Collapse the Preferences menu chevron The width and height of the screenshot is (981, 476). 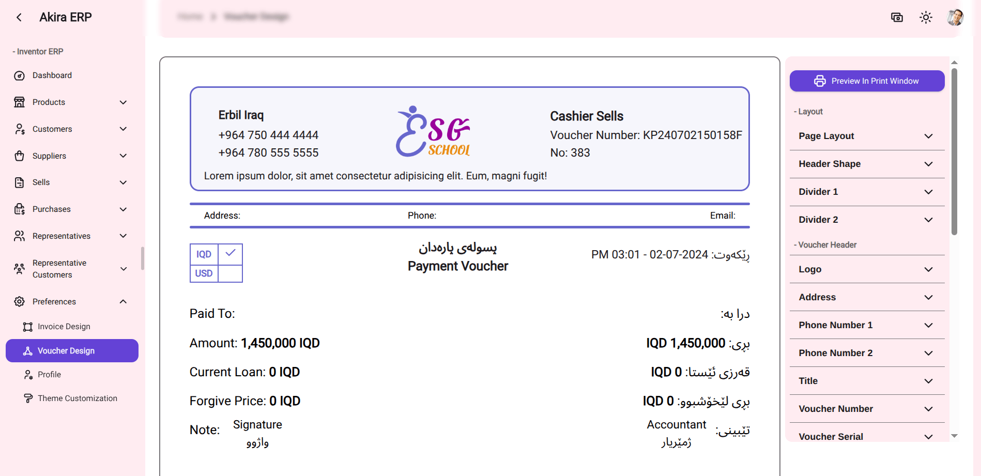click(123, 302)
